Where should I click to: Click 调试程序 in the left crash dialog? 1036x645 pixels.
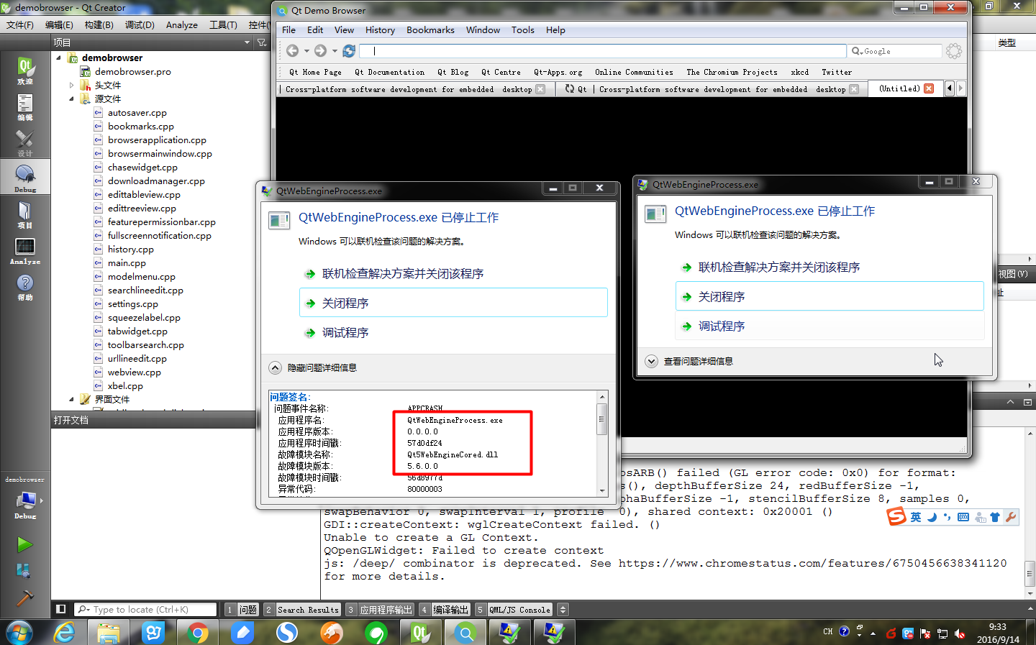coord(453,332)
